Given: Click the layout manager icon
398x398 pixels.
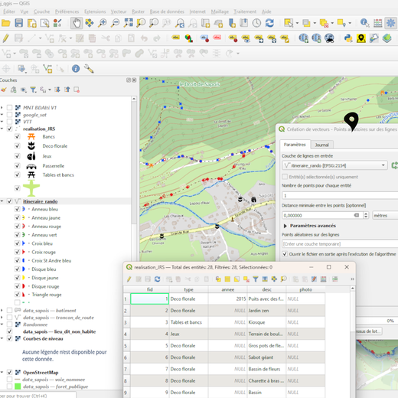Looking at the screenshot, I should [x=44, y=23].
